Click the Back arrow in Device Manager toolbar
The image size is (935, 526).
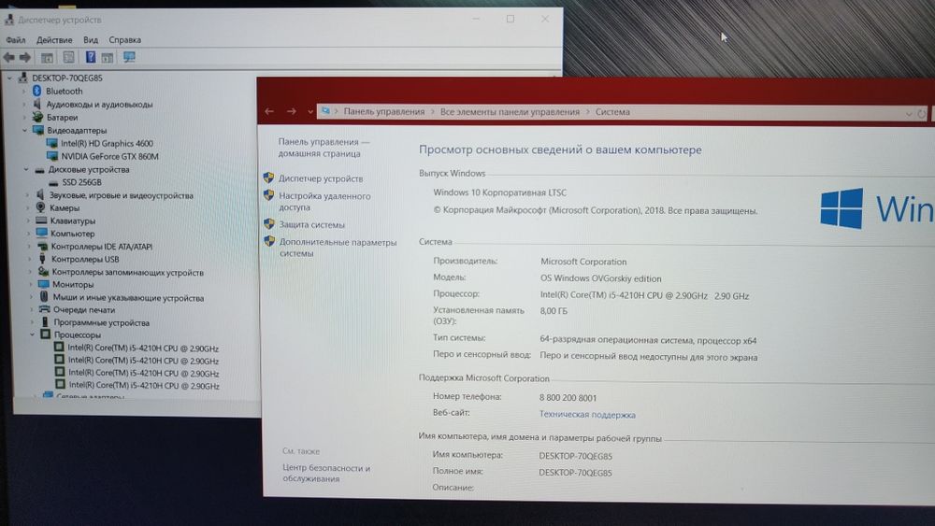[9, 57]
